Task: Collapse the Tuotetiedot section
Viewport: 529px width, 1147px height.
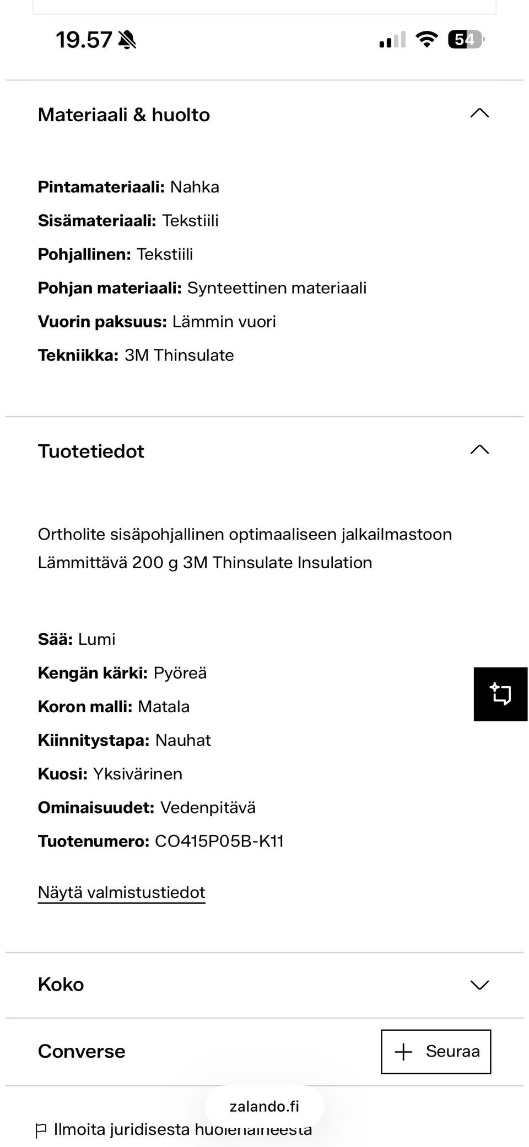Action: 479,451
